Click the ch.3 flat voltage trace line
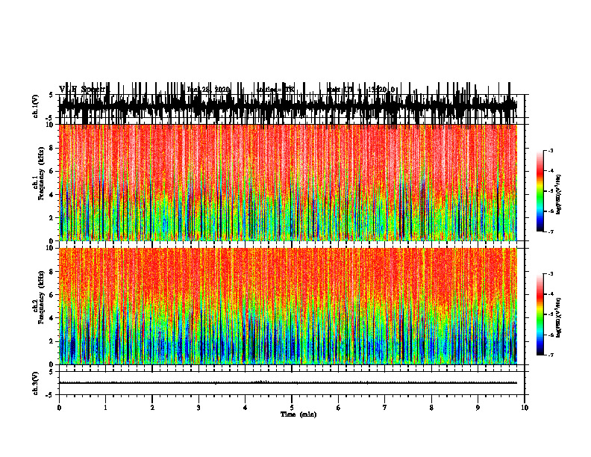The height and width of the screenshot is (457, 591). pyautogui.click(x=288, y=383)
